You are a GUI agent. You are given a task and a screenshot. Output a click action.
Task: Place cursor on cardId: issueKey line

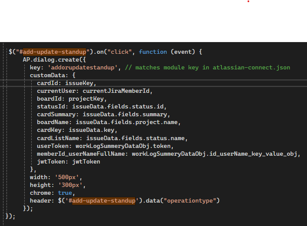click(66, 83)
